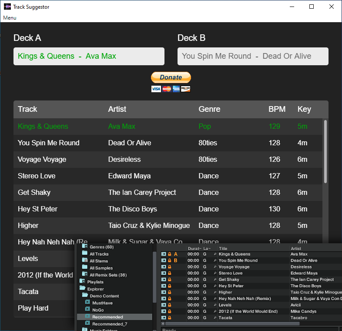Select Stereo Love in the suggestions table
The image size is (342, 331).
pos(168,176)
